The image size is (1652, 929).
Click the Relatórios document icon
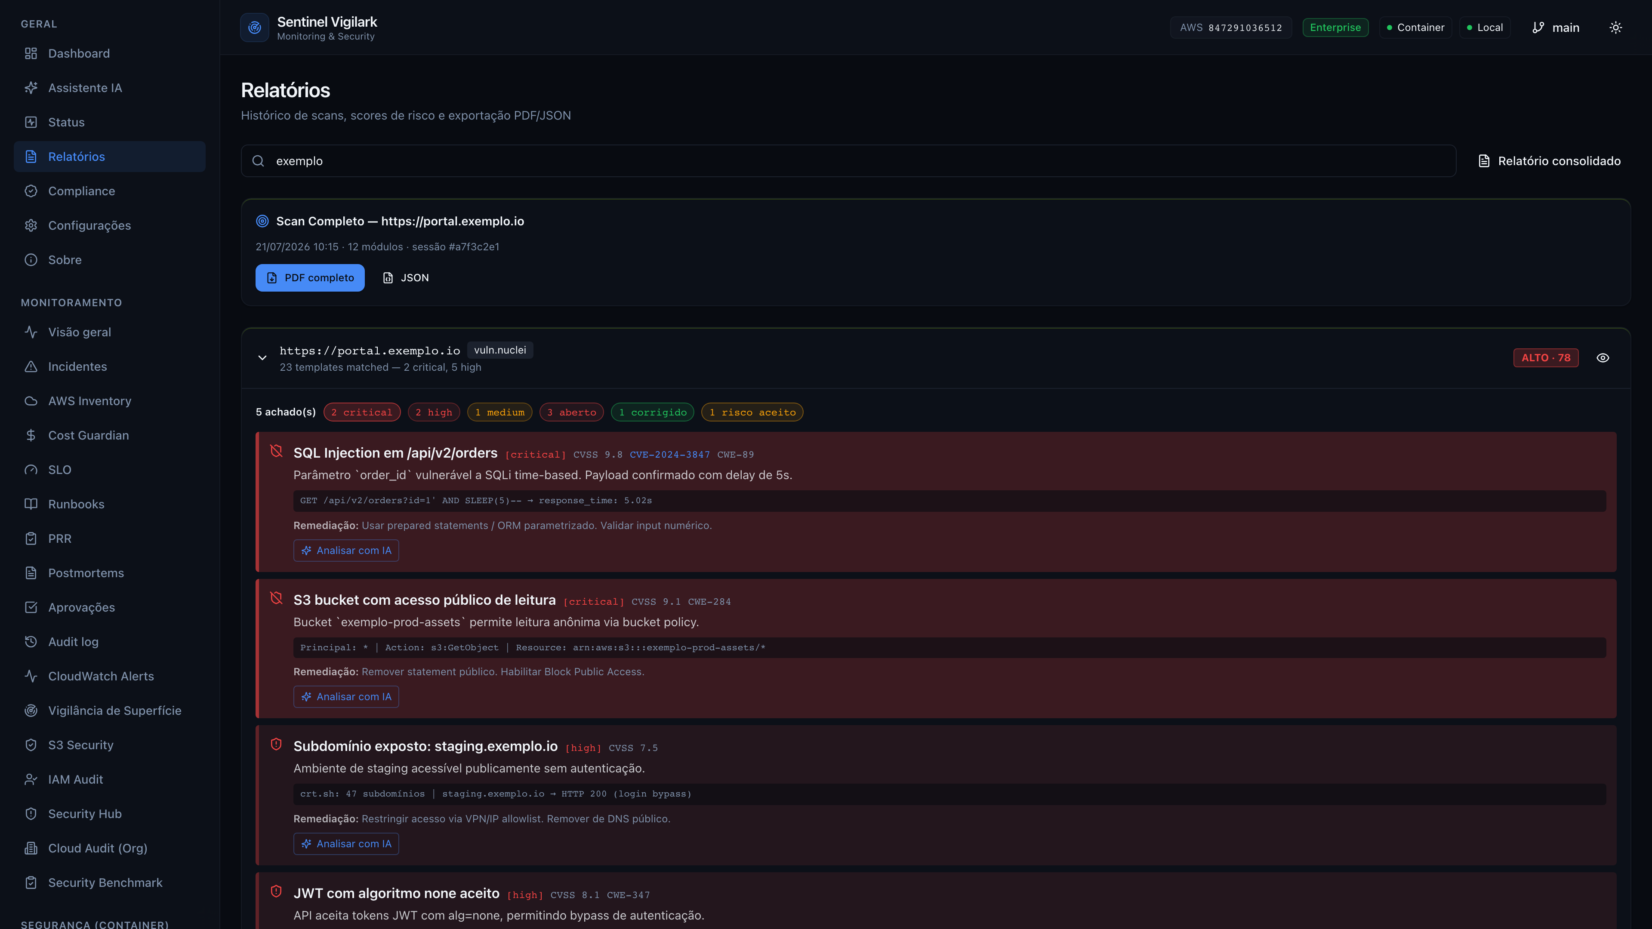(31, 157)
